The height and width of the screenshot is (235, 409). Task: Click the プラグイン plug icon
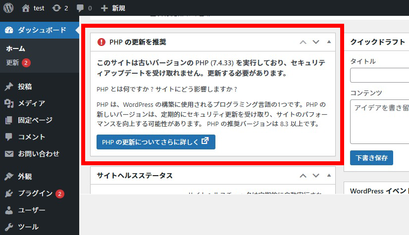click(x=9, y=193)
